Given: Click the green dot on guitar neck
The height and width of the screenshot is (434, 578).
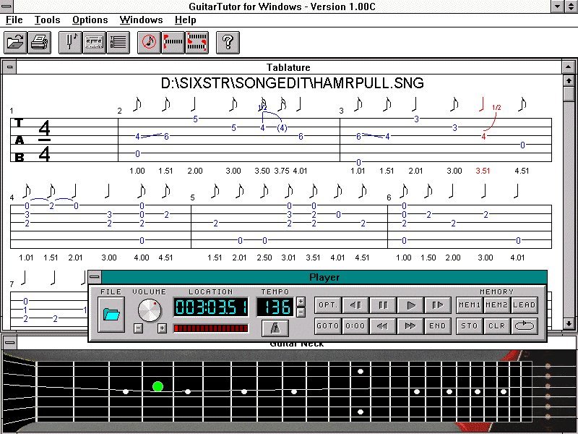Looking at the screenshot, I should point(158,386).
